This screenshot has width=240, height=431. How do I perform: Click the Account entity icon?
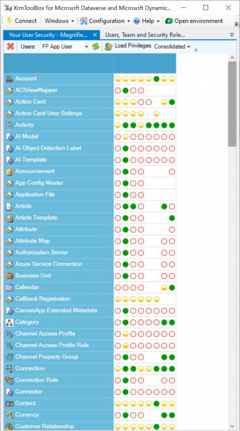10,79
